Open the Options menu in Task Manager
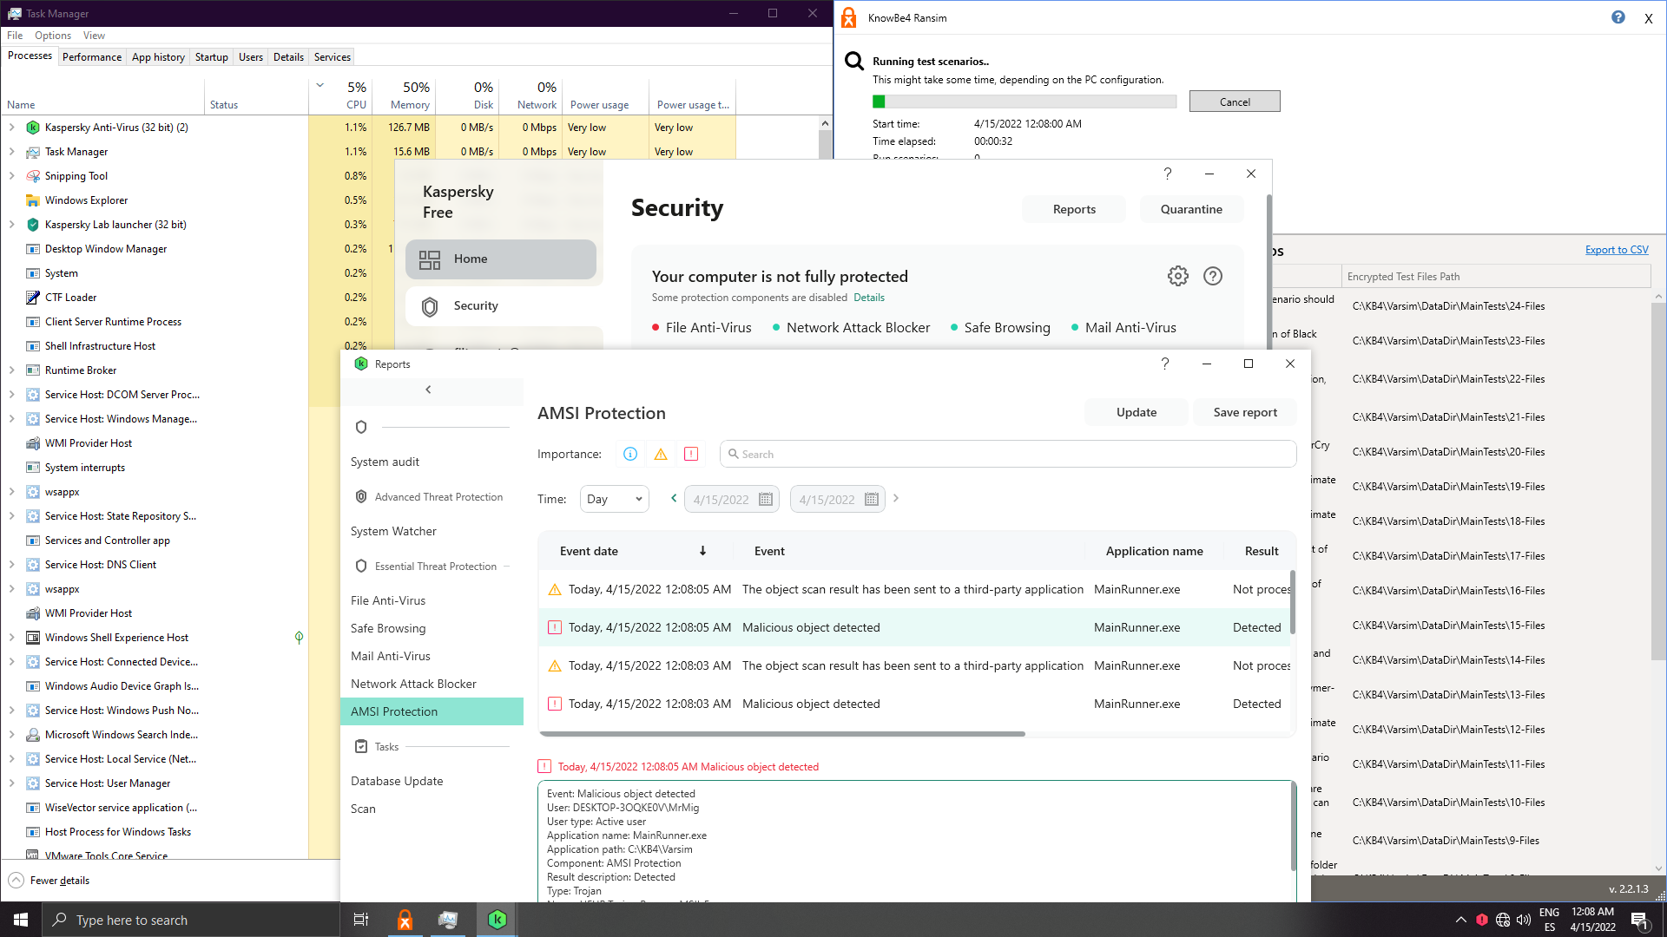Screen dimensions: 1667x937 [x=52, y=36]
